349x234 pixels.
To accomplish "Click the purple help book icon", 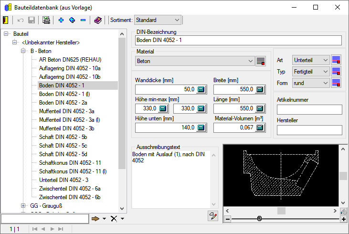I will click(97, 20).
